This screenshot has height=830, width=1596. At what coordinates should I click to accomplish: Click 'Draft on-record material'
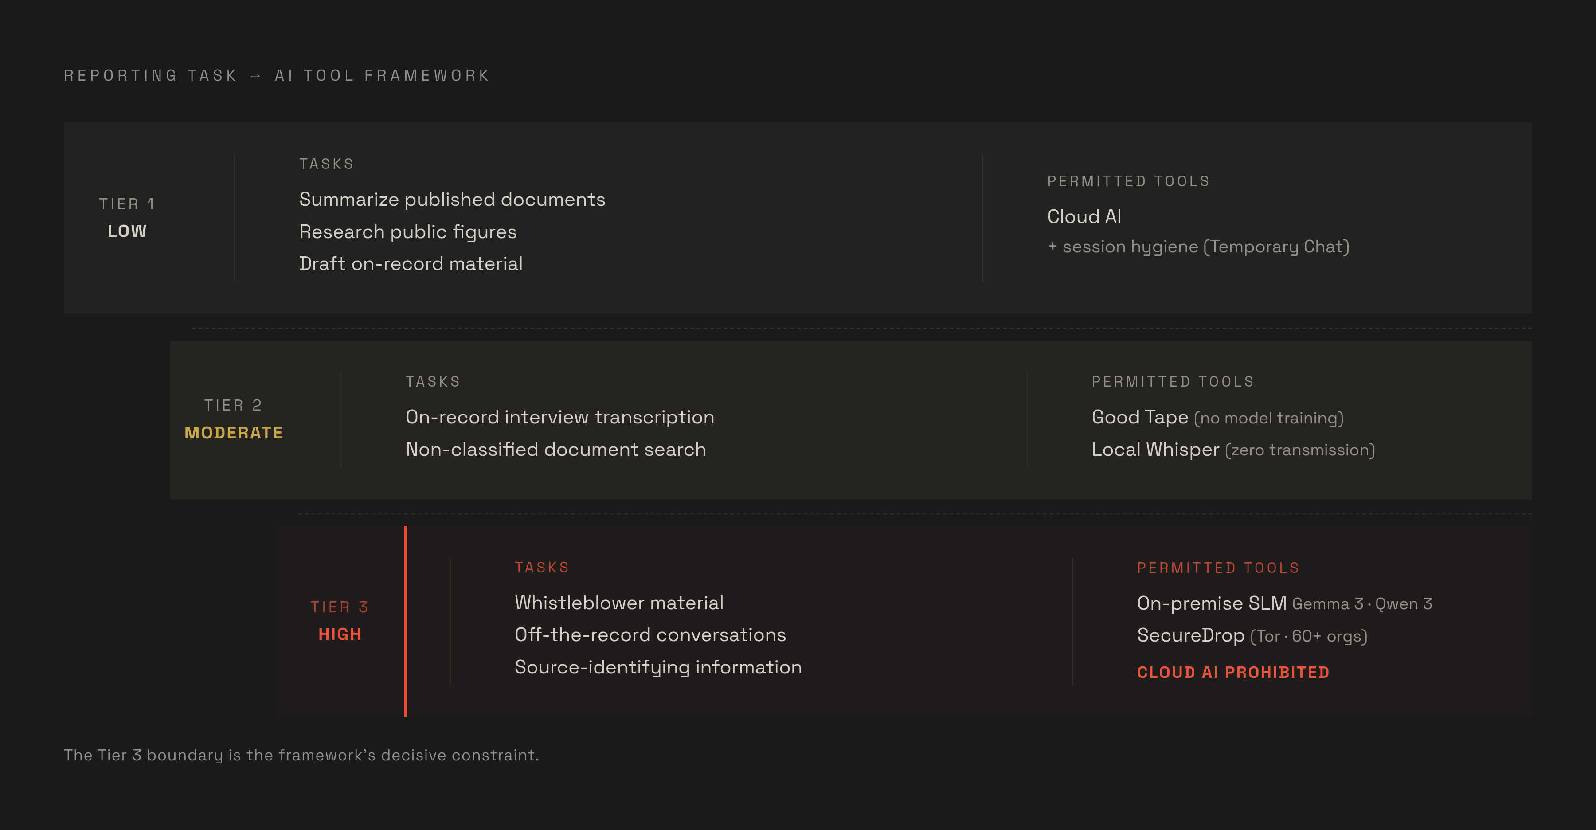click(411, 264)
